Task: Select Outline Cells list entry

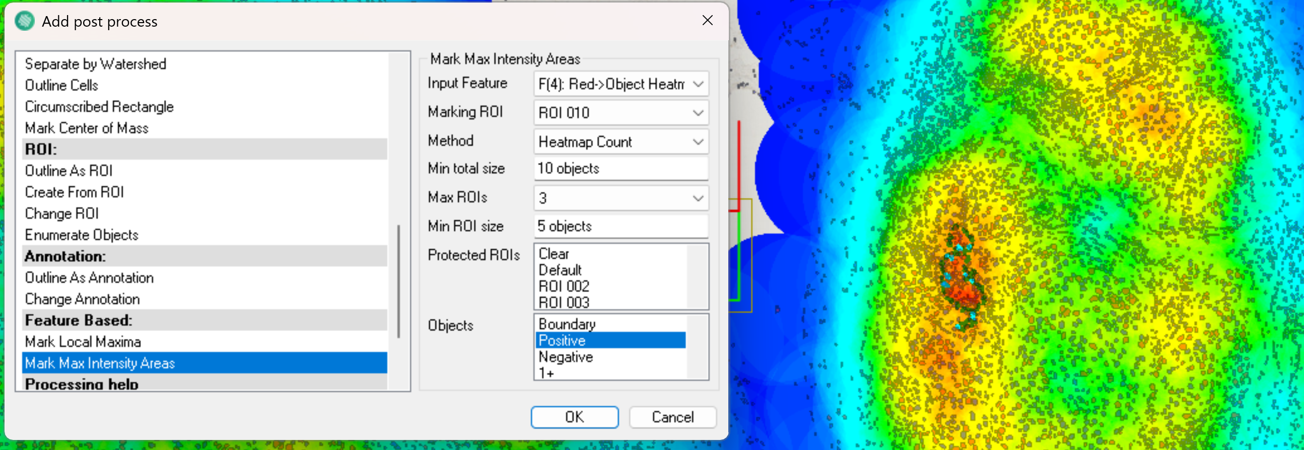Action: point(204,85)
